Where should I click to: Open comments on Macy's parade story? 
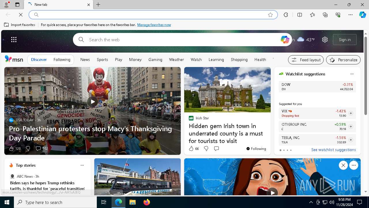point(42,148)
